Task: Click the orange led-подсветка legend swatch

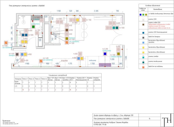Action: (x=143, y=67)
